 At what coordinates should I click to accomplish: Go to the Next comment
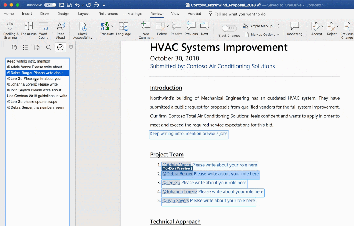205,29
